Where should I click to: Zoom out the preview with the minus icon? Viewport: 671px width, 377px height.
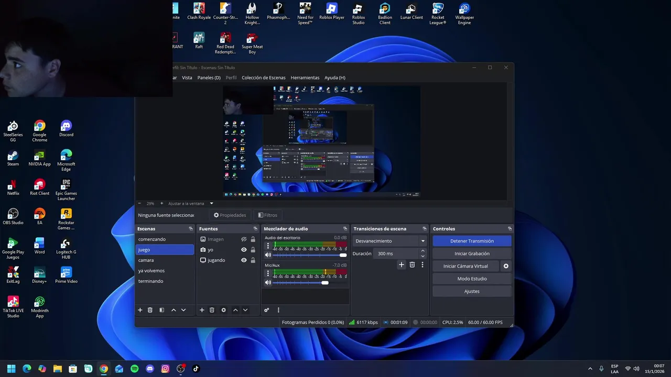(x=139, y=203)
